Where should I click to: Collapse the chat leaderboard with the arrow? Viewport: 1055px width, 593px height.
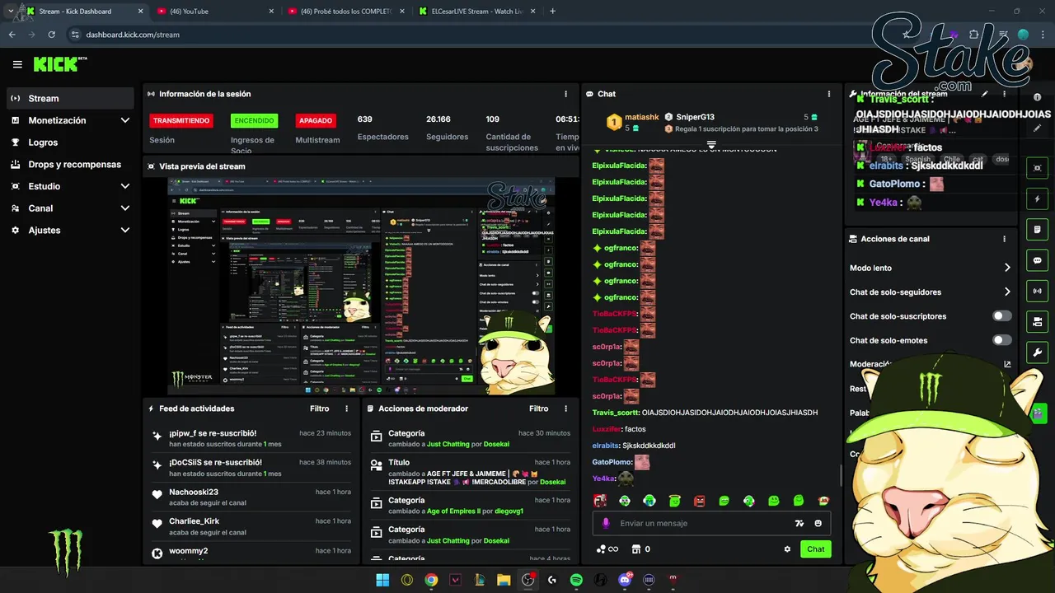click(711, 144)
